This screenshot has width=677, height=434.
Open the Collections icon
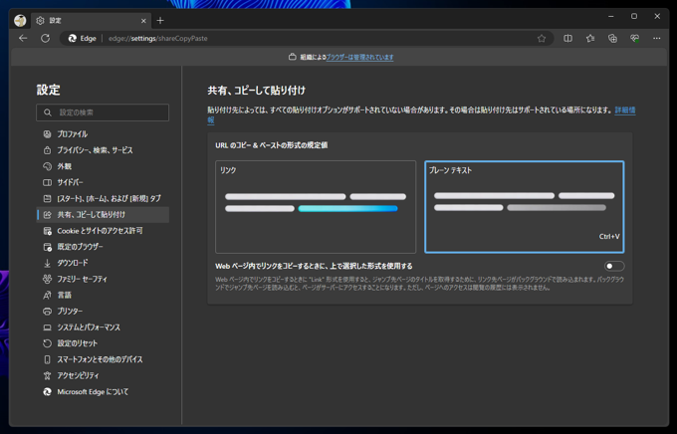[x=612, y=39]
